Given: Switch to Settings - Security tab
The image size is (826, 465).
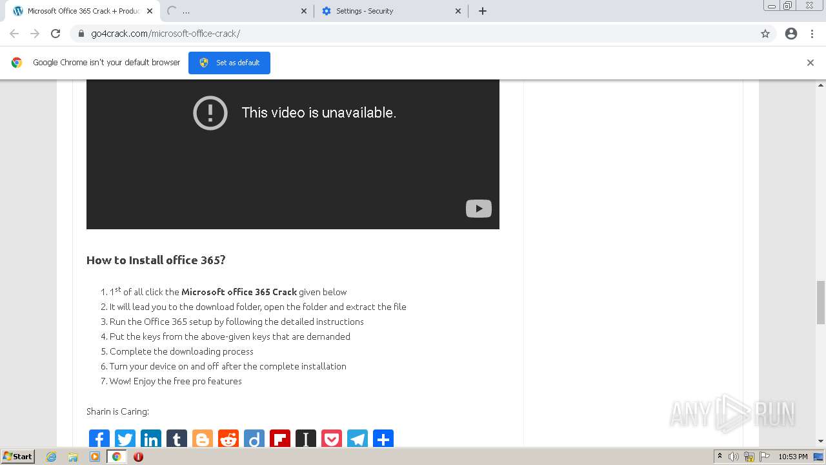Looking at the screenshot, I should tap(390, 11).
